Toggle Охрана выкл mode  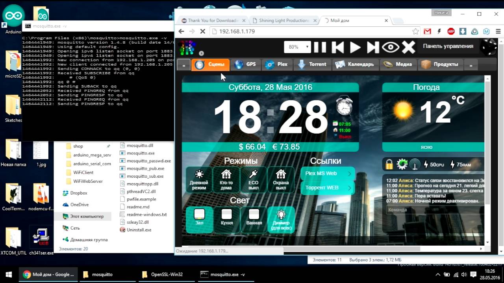click(x=281, y=180)
